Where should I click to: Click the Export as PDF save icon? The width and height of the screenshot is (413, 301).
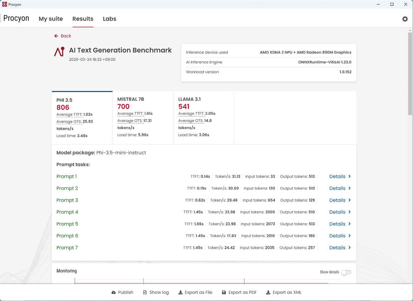coord(224,292)
